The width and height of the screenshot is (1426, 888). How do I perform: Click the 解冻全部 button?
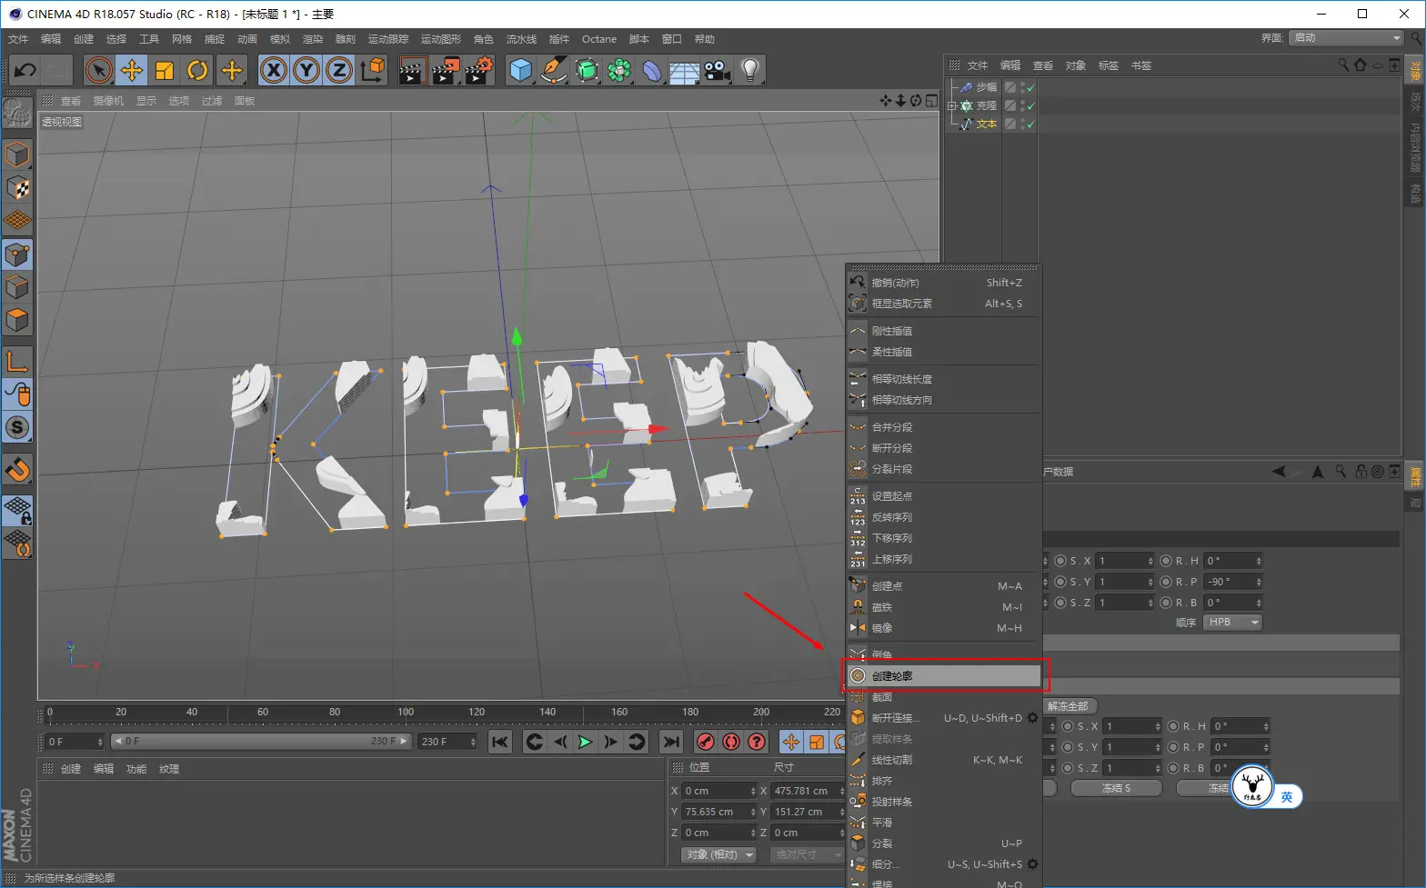[1068, 706]
